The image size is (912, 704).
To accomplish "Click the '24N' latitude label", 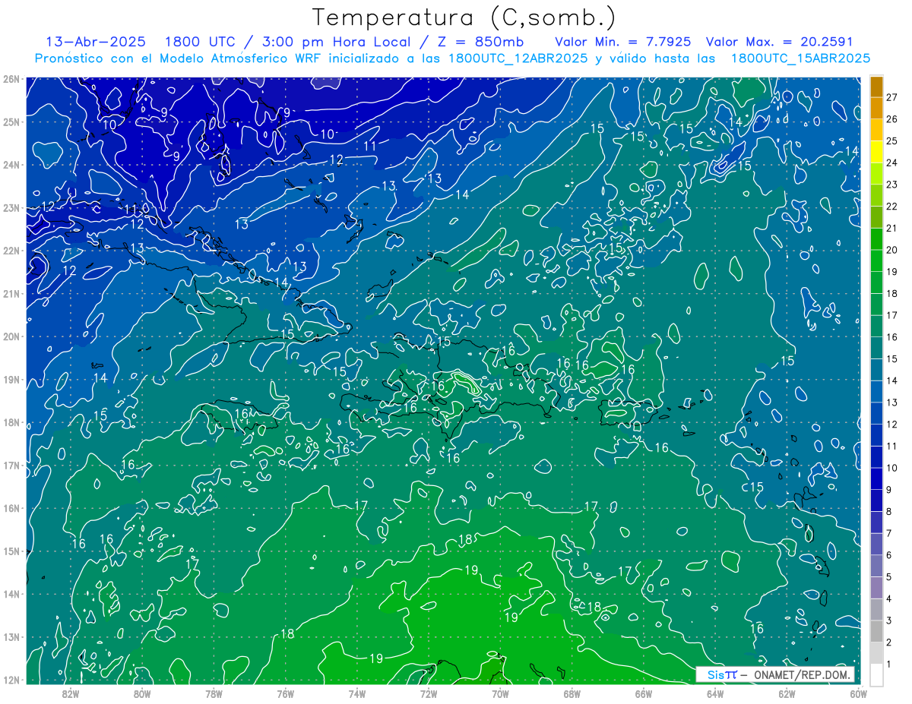I will pyautogui.click(x=11, y=164).
